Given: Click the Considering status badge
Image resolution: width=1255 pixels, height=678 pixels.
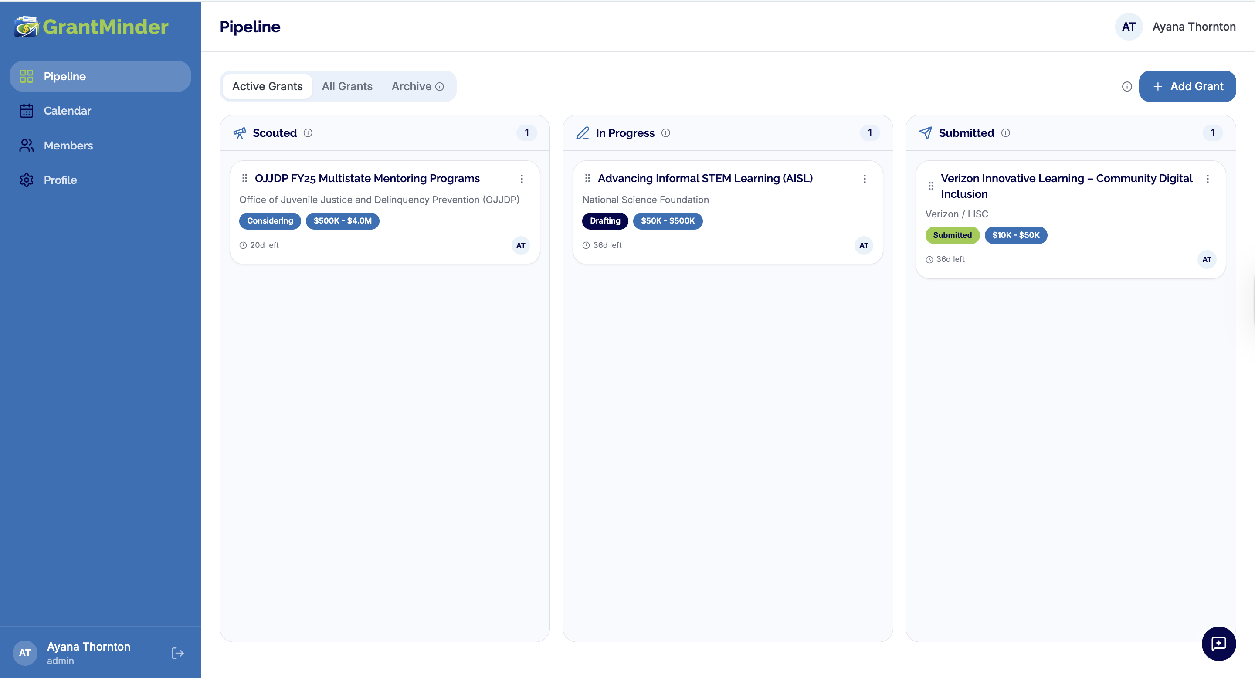Looking at the screenshot, I should coord(269,220).
